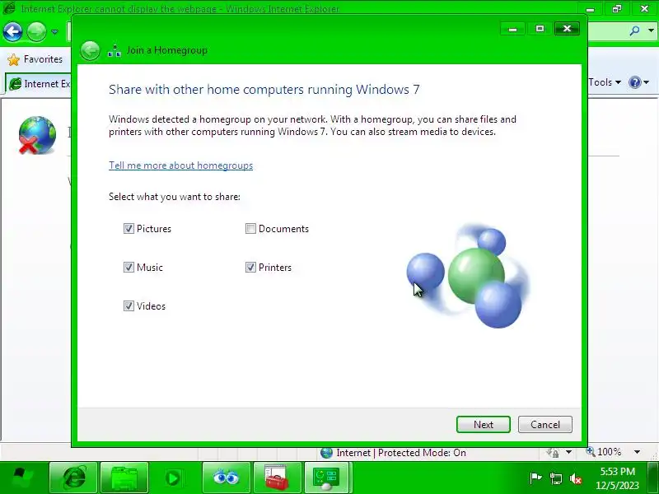Open Favorites star in Internet Explorer

pos(14,59)
